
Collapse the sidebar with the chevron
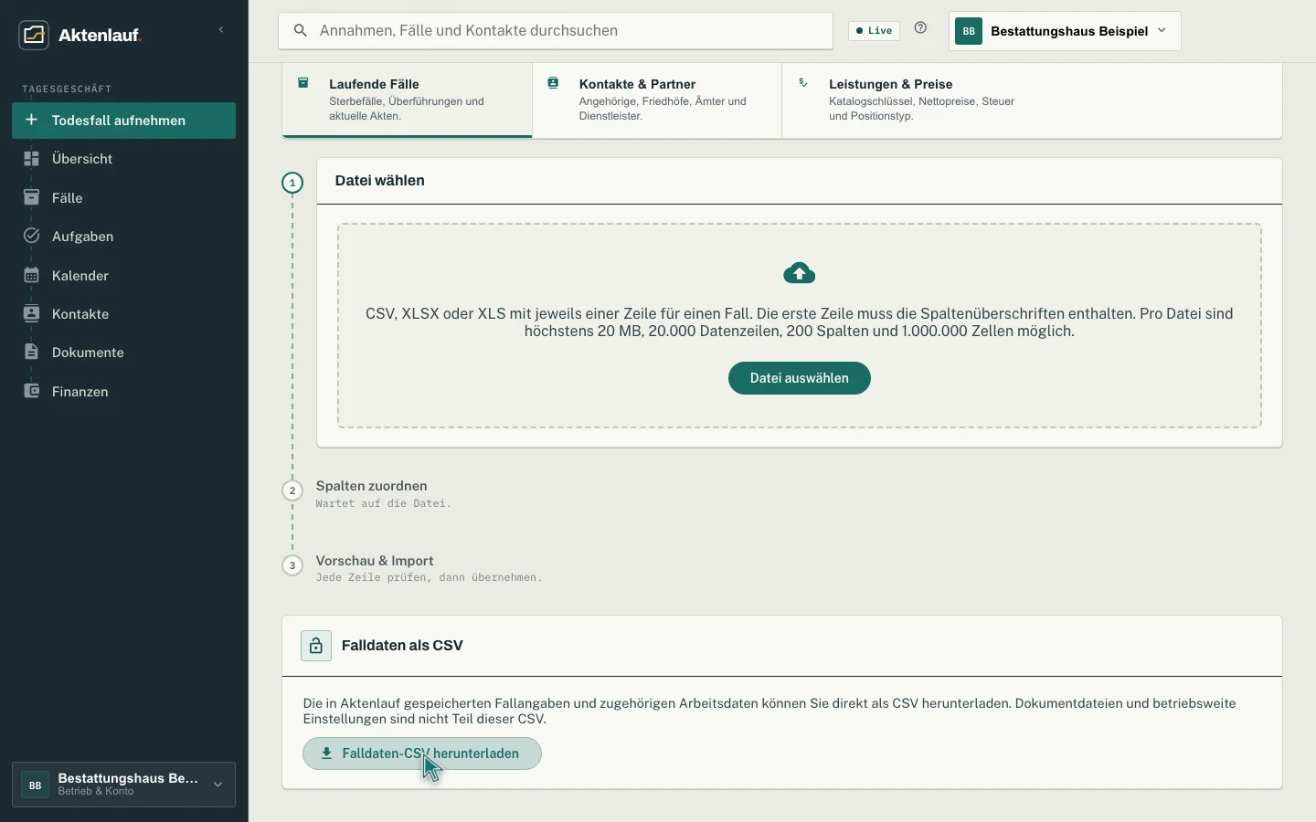221,30
